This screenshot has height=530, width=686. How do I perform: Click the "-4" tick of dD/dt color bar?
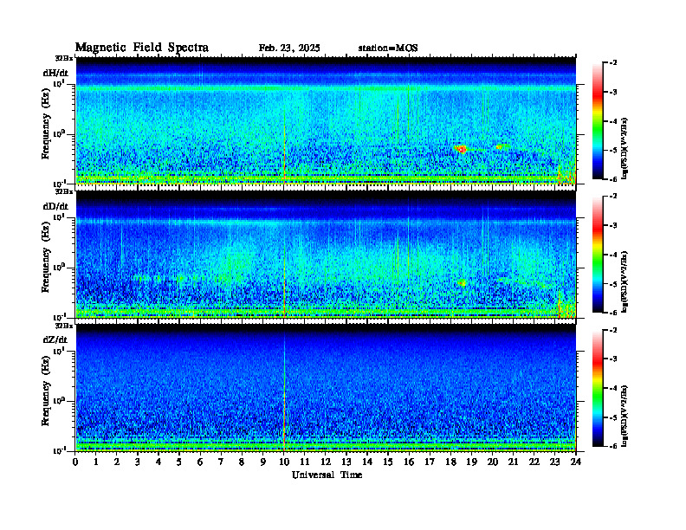tap(613, 255)
